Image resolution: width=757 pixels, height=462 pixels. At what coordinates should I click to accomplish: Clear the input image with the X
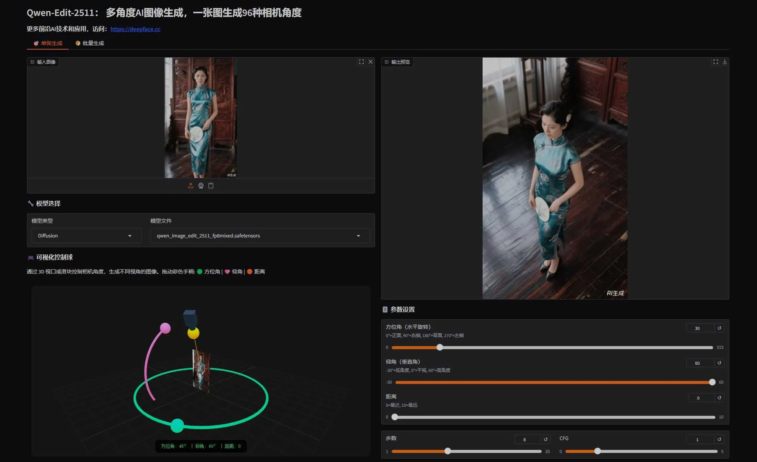tap(371, 62)
